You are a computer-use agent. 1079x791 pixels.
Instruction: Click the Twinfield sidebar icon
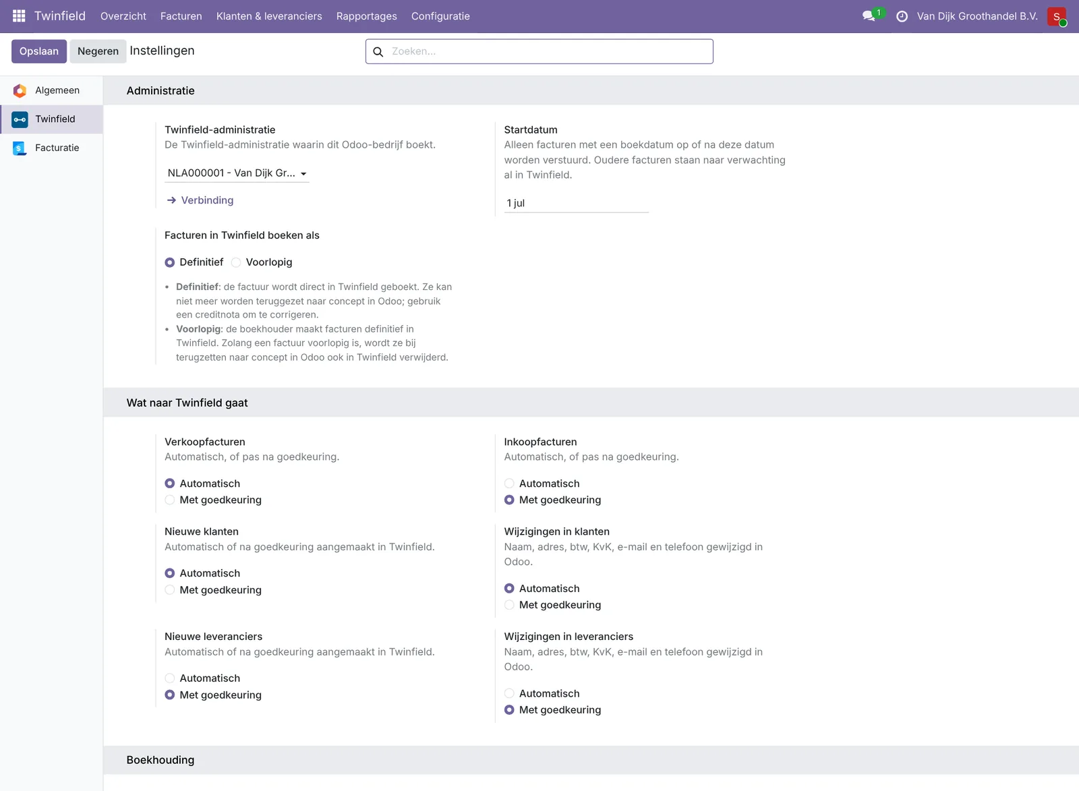coord(20,119)
